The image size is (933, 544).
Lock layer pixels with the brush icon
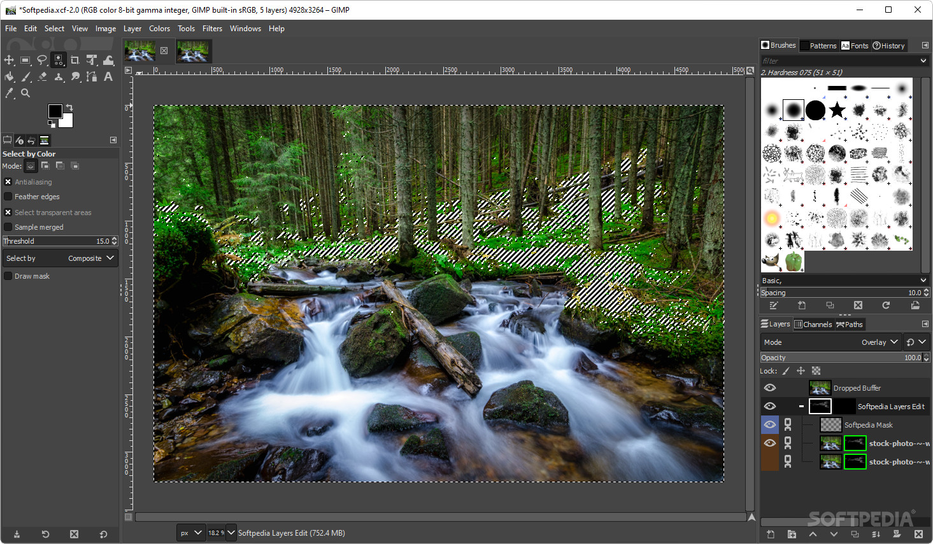pos(786,371)
